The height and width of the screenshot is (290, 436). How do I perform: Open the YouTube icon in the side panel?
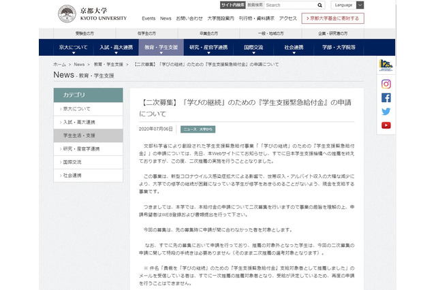386,125
